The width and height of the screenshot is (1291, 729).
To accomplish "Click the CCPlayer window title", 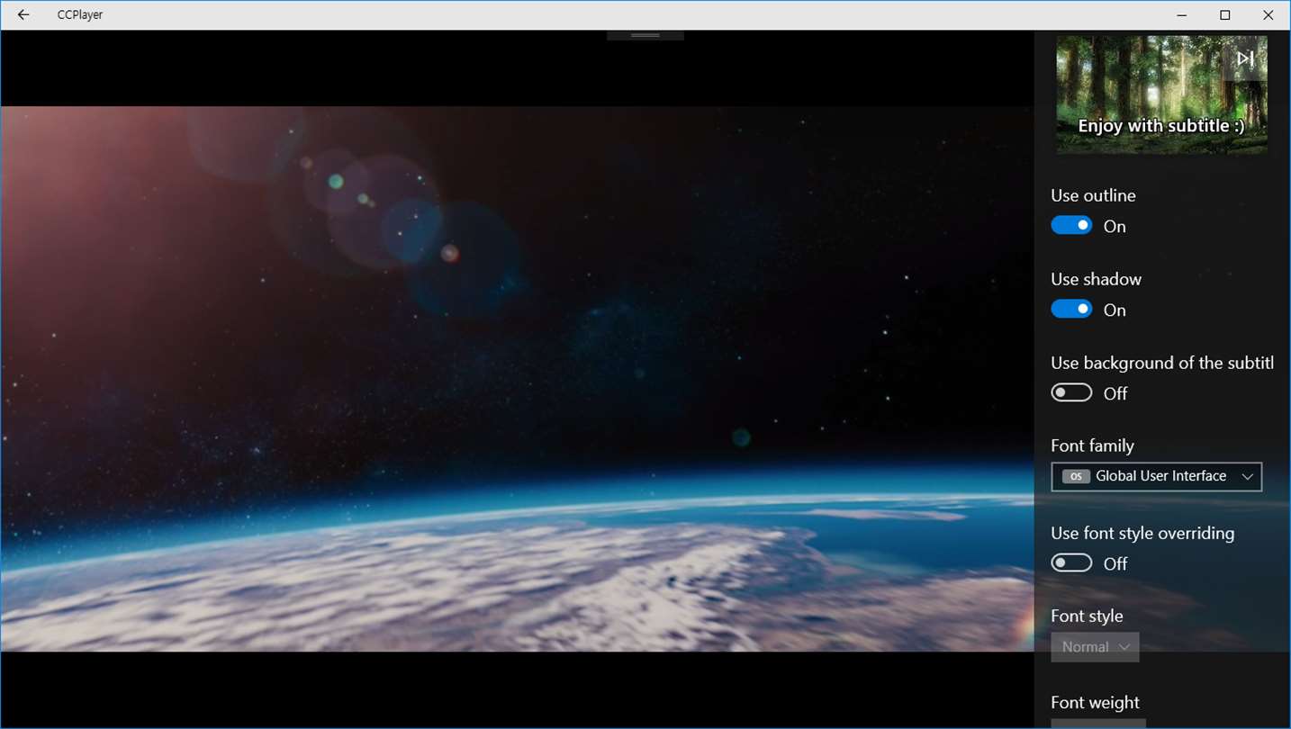I will pyautogui.click(x=80, y=15).
